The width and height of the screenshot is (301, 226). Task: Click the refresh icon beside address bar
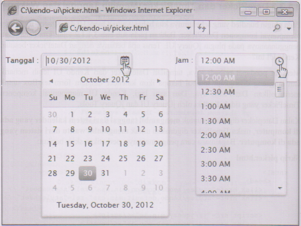201,29
